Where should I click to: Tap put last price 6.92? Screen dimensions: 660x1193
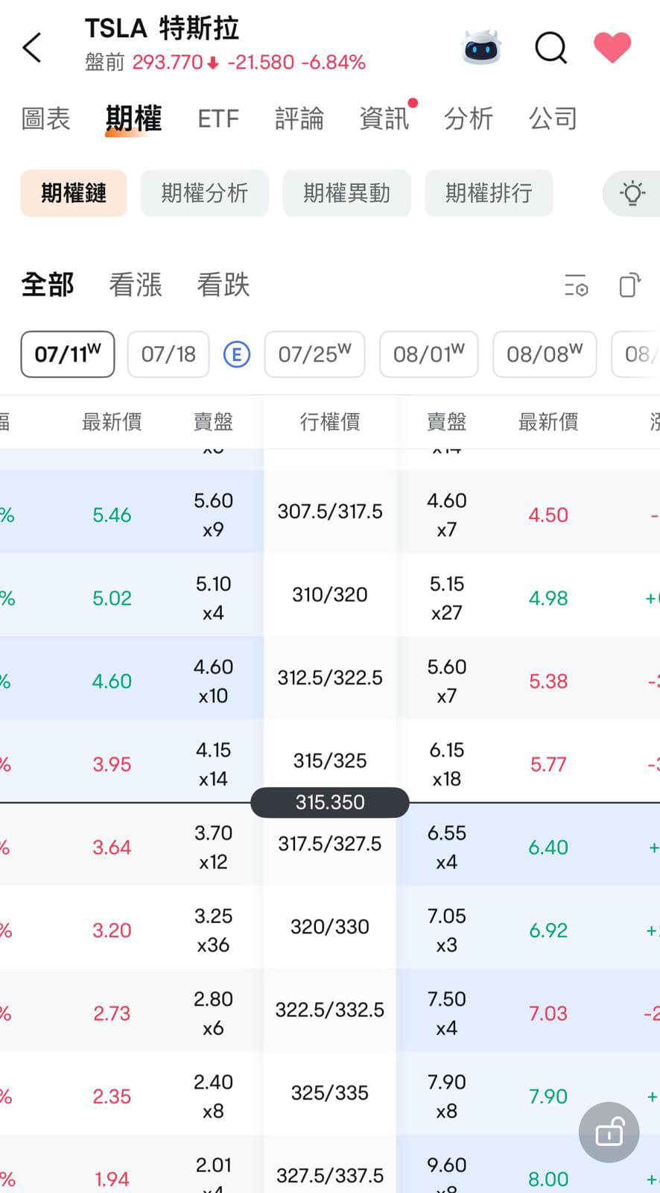click(548, 931)
